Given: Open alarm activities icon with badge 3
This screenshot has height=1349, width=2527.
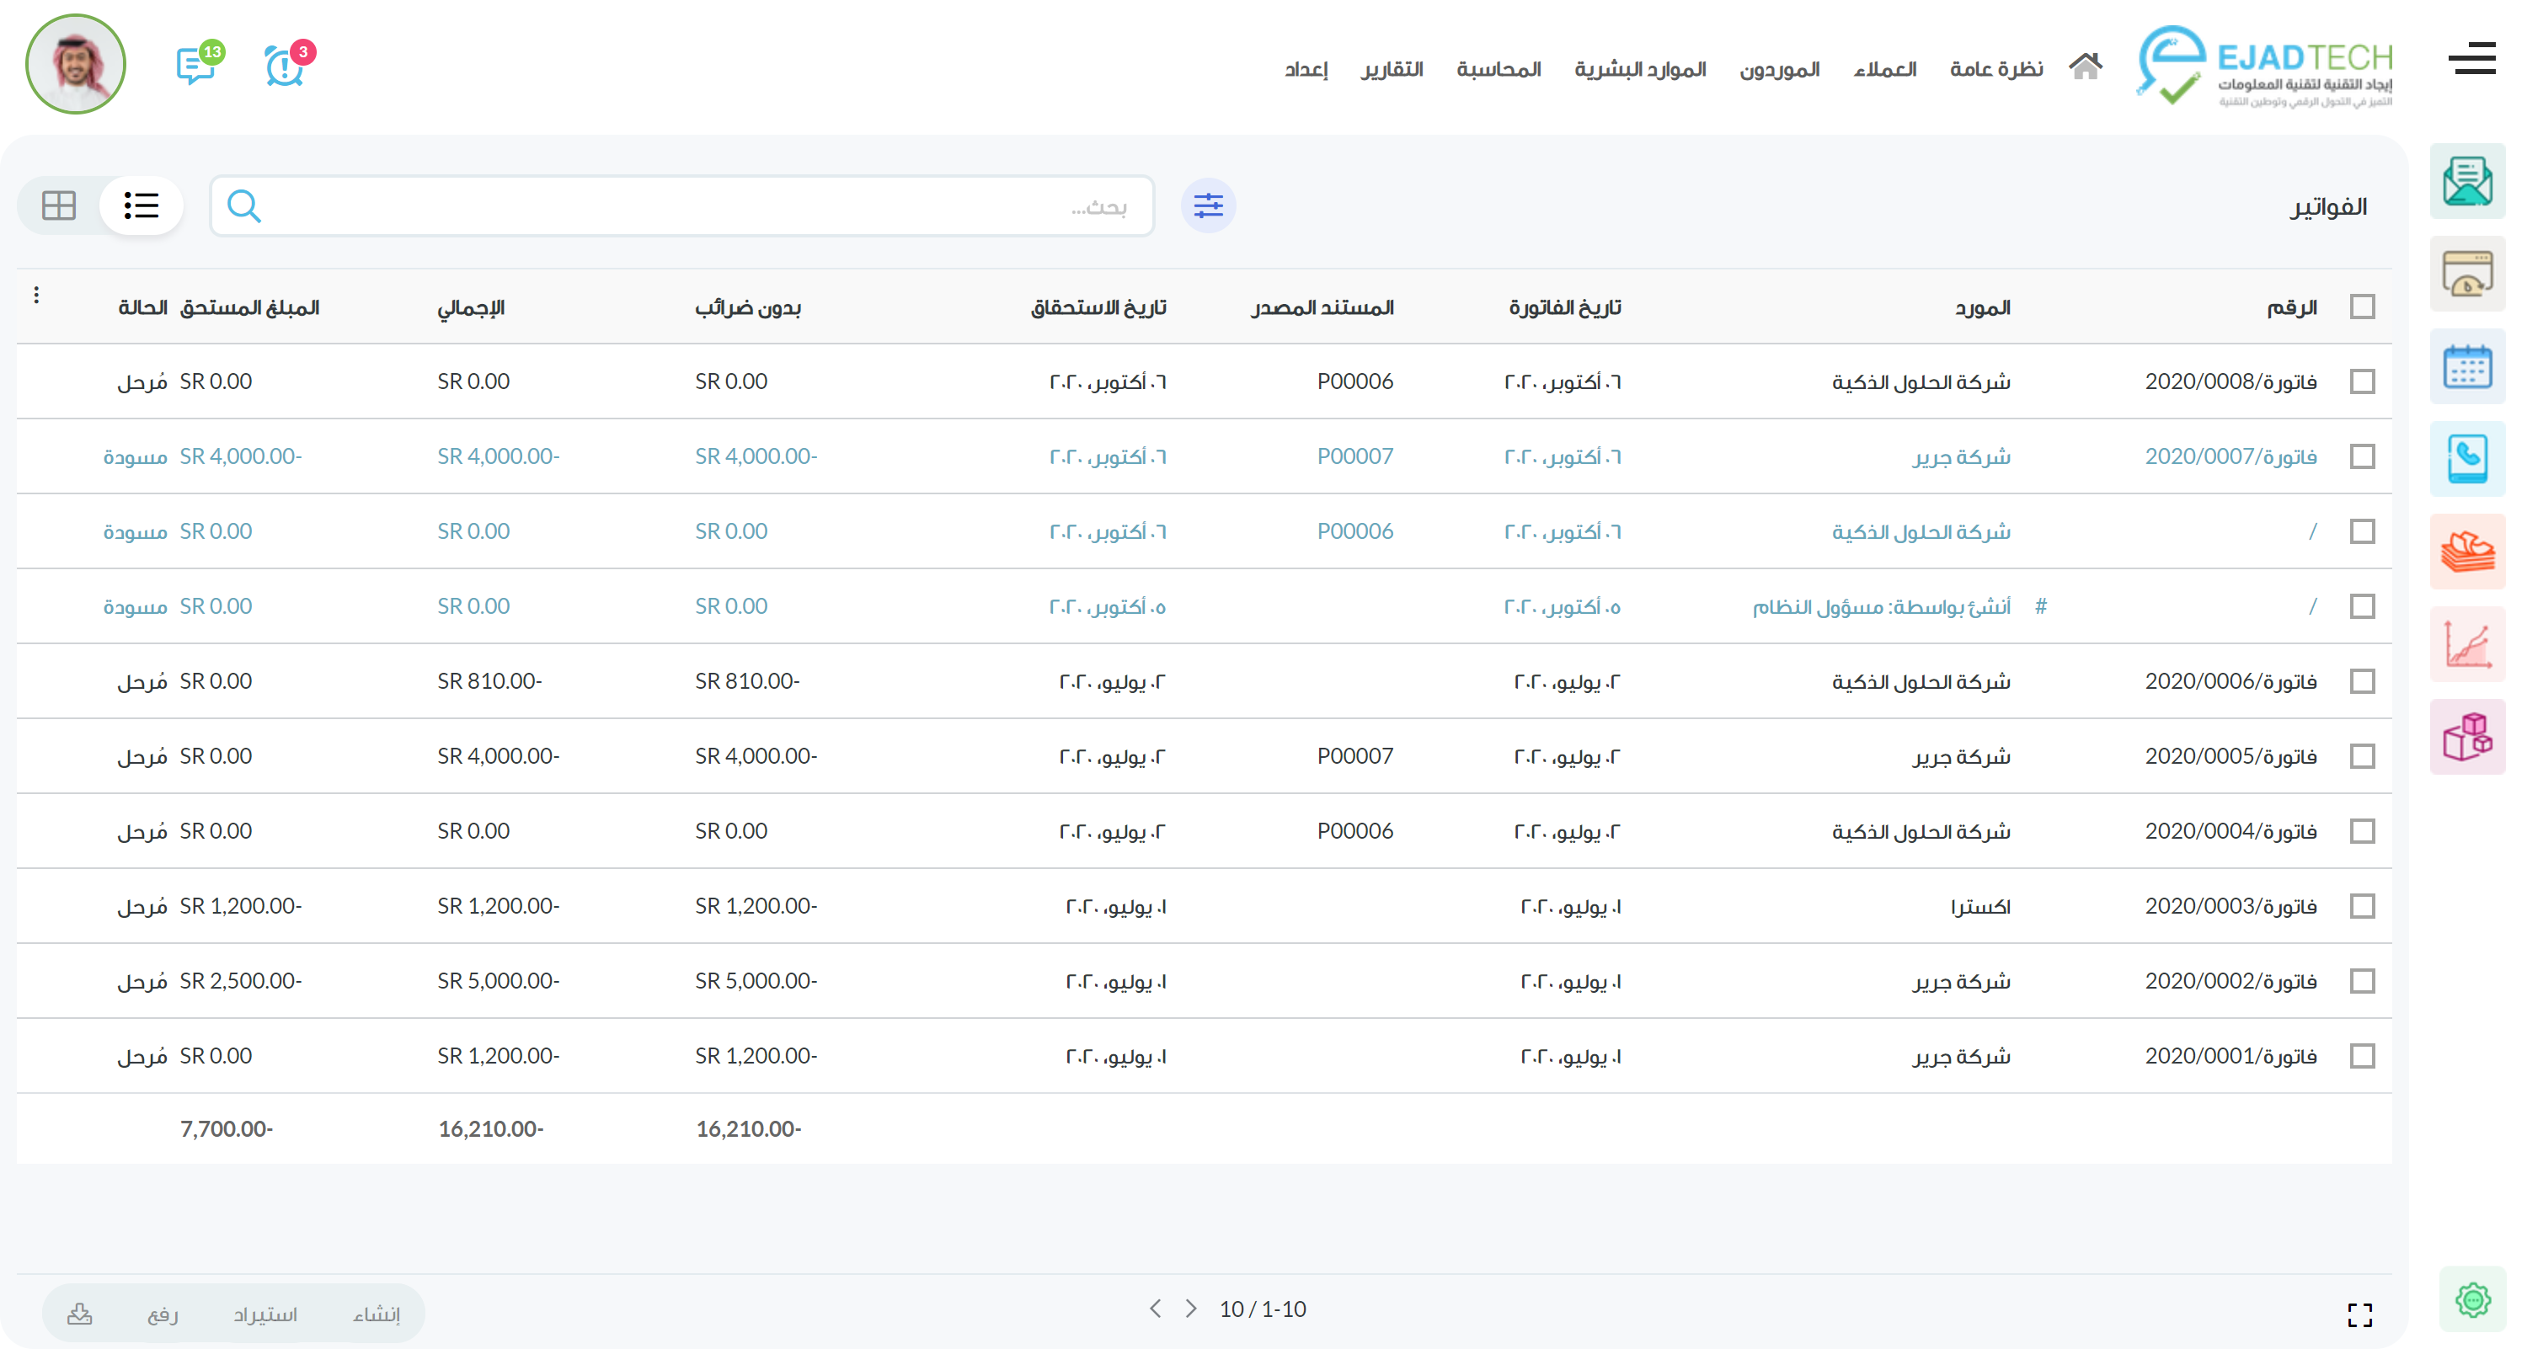Looking at the screenshot, I should (x=285, y=66).
